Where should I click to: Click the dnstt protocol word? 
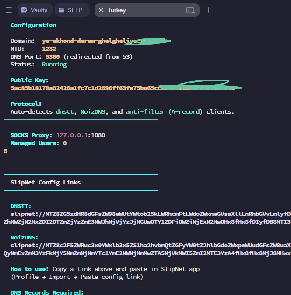[65, 112]
